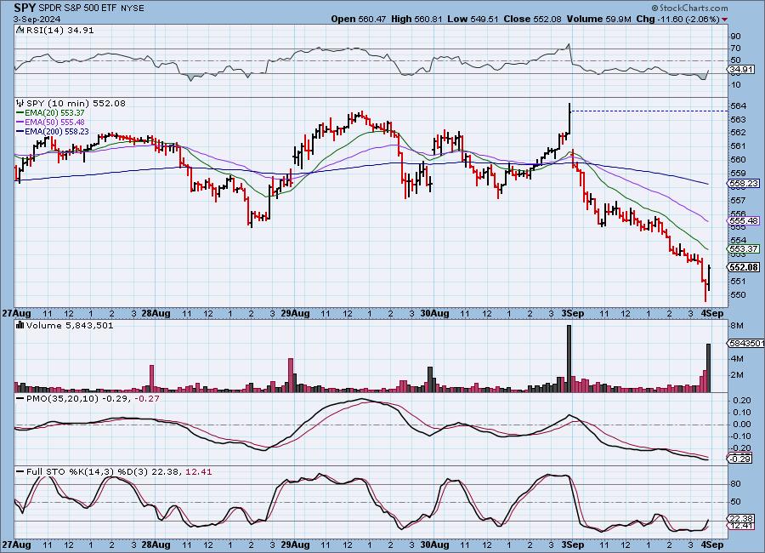Click the PMO(35,20,10) -0.29, -0.27 legend
The image size is (765, 553).
[93, 399]
